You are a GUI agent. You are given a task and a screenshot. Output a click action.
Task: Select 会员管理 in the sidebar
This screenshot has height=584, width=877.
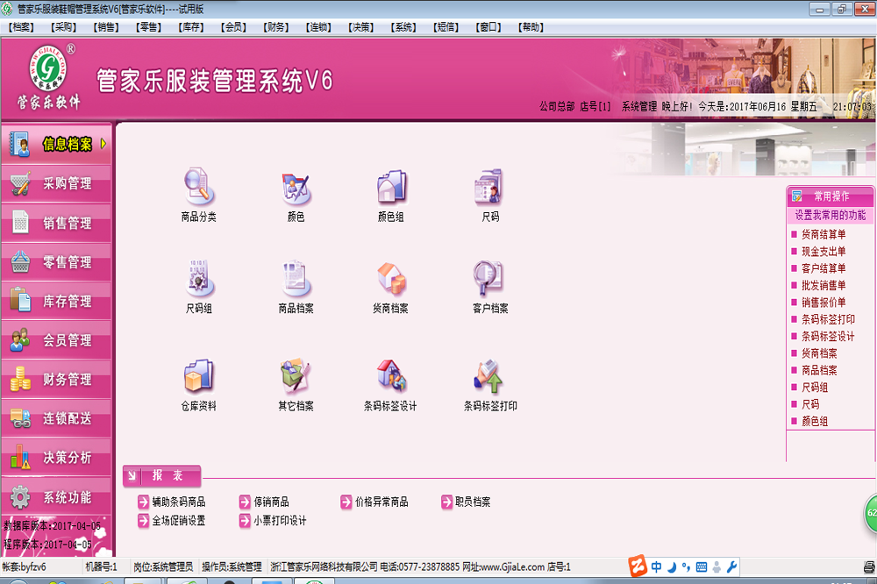coord(56,340)
